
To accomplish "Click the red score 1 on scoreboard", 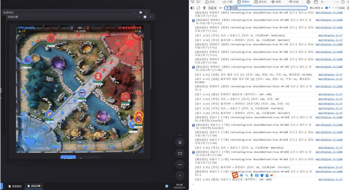I will coord(88,28).
